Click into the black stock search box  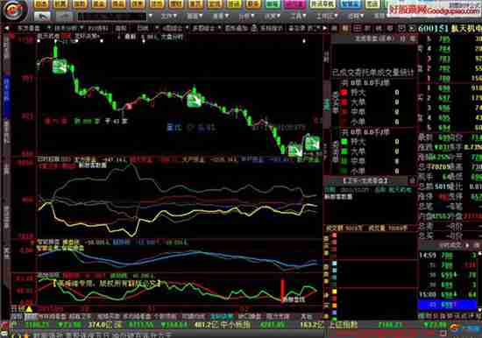pos(112,17)
